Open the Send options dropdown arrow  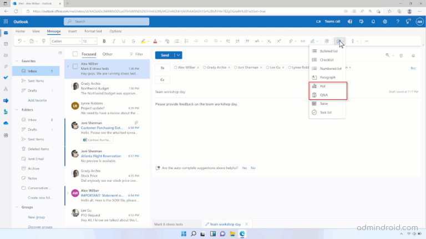tap(178, 55)
